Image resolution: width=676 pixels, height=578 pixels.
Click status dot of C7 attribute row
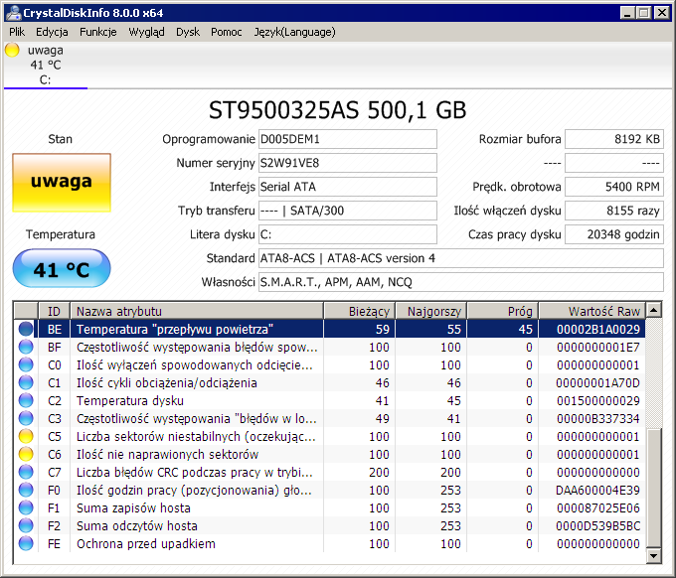point(26,472)
